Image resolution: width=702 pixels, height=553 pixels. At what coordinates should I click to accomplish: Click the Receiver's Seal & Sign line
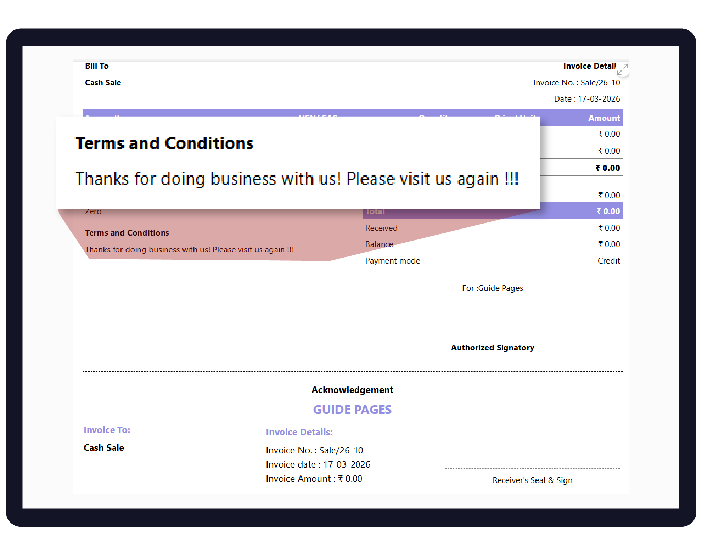click(532, 480)
